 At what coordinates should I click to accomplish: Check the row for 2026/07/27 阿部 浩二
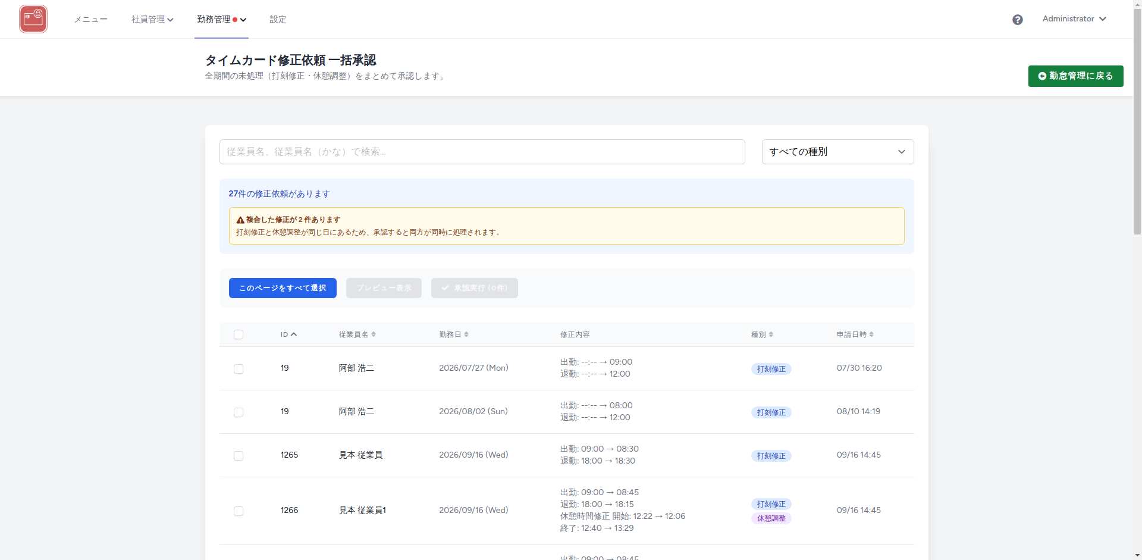point(239,369)
